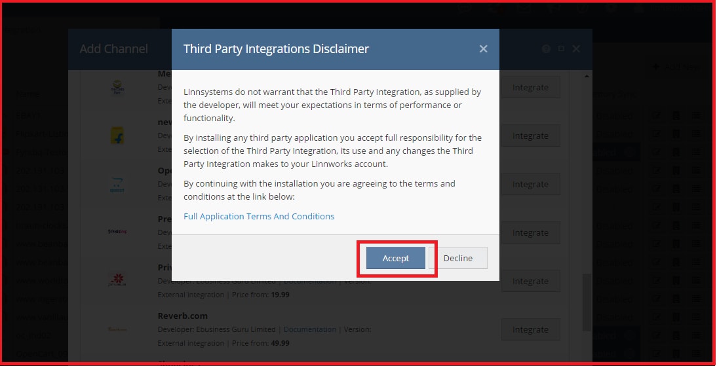The width and height of the screenshot is (717, 366).
Task: Open Full Application Terms And Conditions link
Action: 259,216
